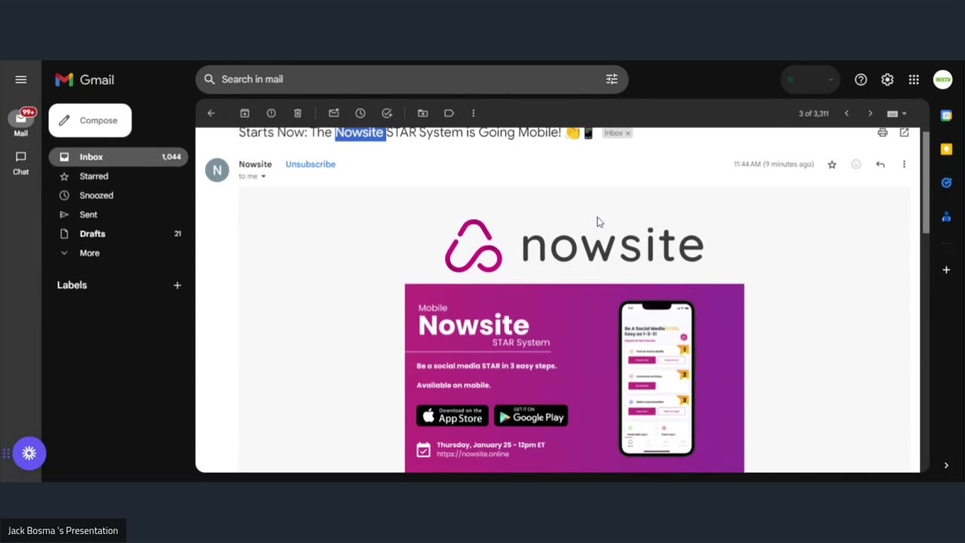965x543 pixels.
Task: Open Google Tasks side panel icon
Action: coord(946,183)
